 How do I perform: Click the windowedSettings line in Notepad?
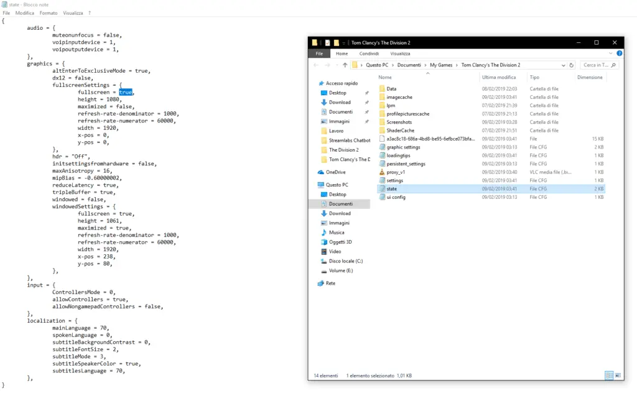(84, 207)
